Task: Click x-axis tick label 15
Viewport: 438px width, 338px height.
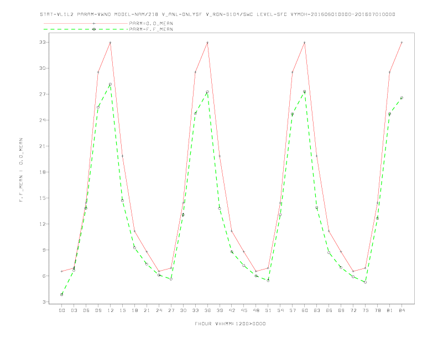Action: point(122,310)
